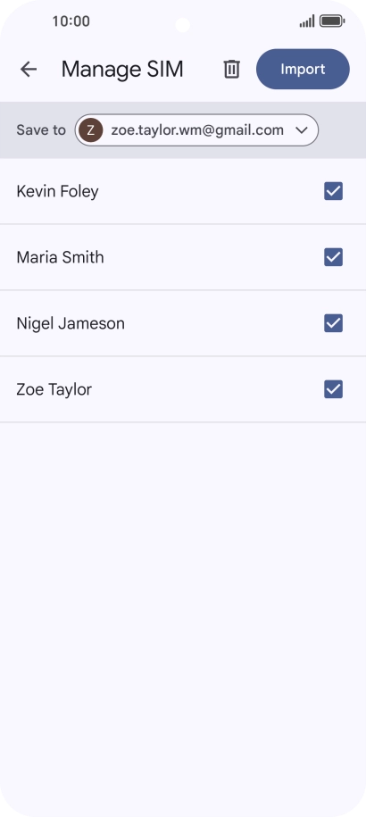Viewport: 366px width, 817px height.
Task: Tap the battery status icon
Action: 332,21
